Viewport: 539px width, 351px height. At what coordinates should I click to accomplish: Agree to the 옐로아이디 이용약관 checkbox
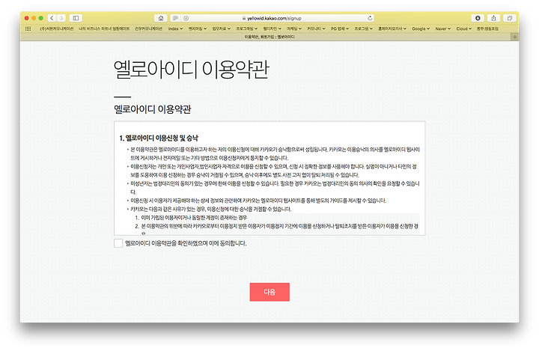[x=118, y=243]
